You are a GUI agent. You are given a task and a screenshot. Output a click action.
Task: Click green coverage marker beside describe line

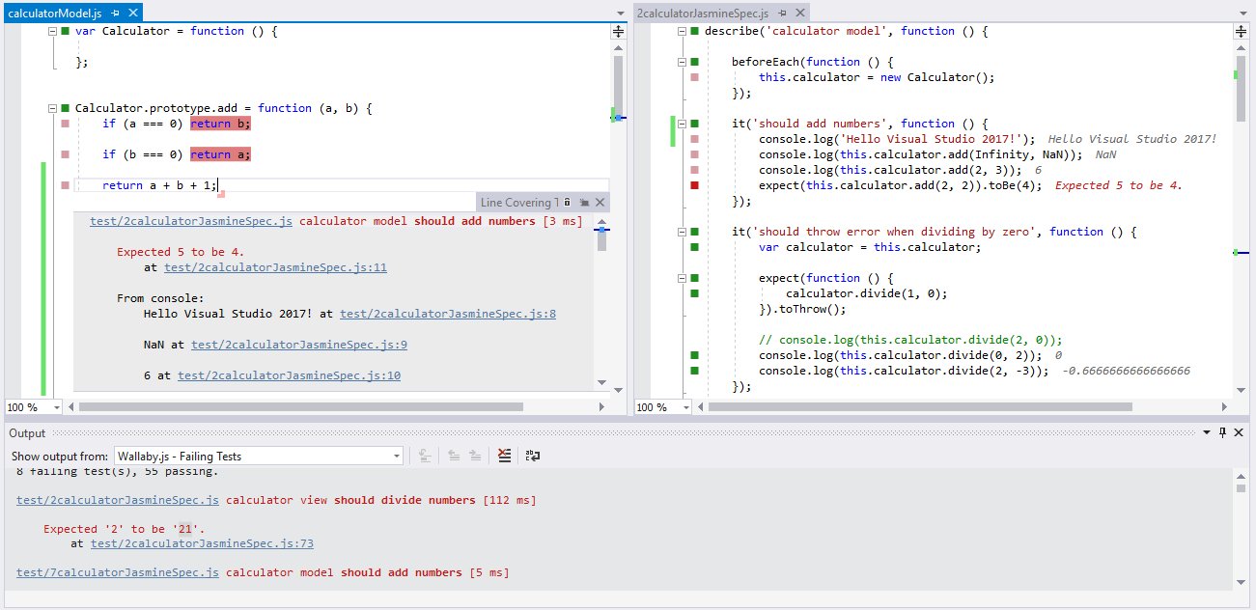[x=694, y=31]
